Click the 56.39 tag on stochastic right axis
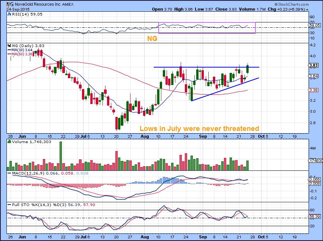The image size is (323, 241). pos(315,216)
